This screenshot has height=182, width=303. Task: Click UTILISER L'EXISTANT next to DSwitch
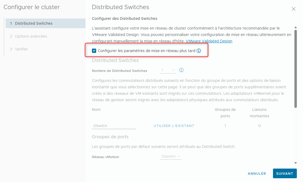(174, 125)
